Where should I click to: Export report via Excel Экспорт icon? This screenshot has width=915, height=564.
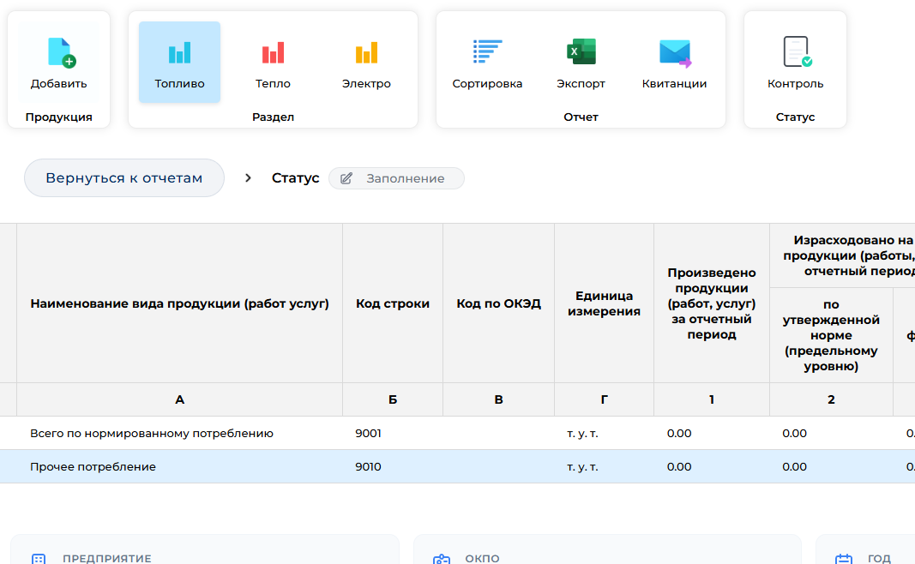pyautogui.click(x=581, y=53)
